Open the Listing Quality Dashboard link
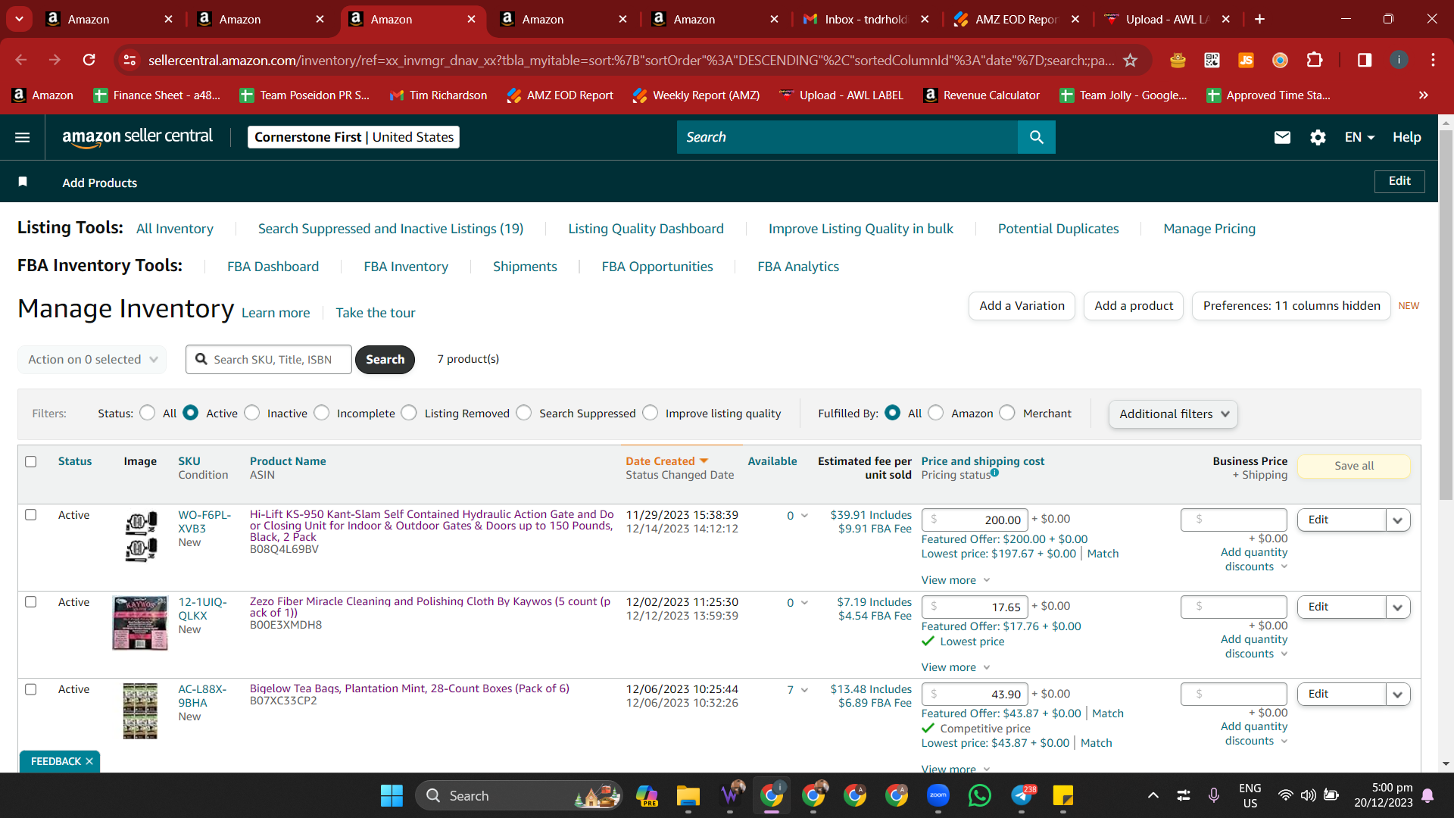This screenshot has width=1454, height=818. (x=646, y=229)
